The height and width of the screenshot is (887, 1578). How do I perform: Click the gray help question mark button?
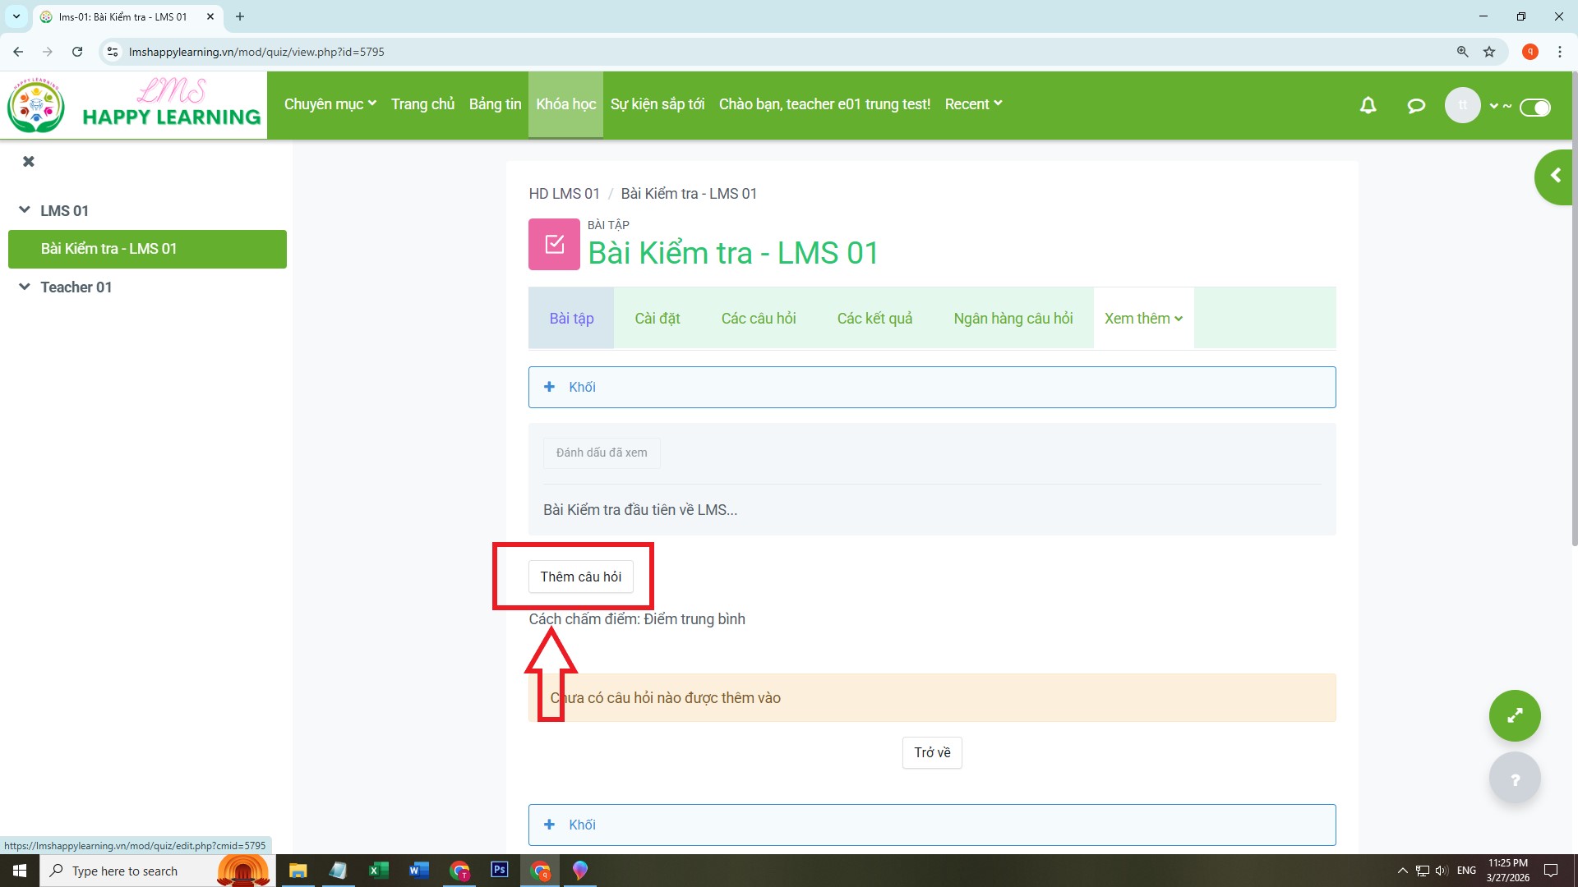click(x=1514, y=779)
